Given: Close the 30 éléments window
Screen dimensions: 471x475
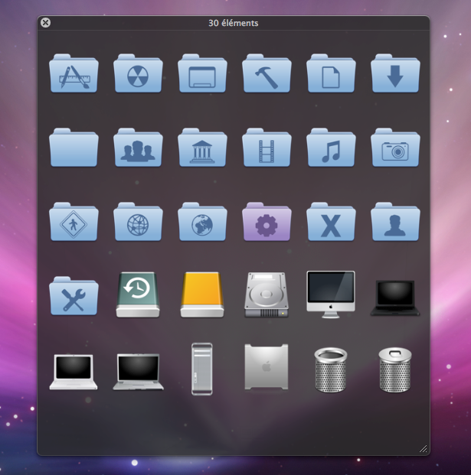Looking at the screenshot, I should (x=45, y=23).
